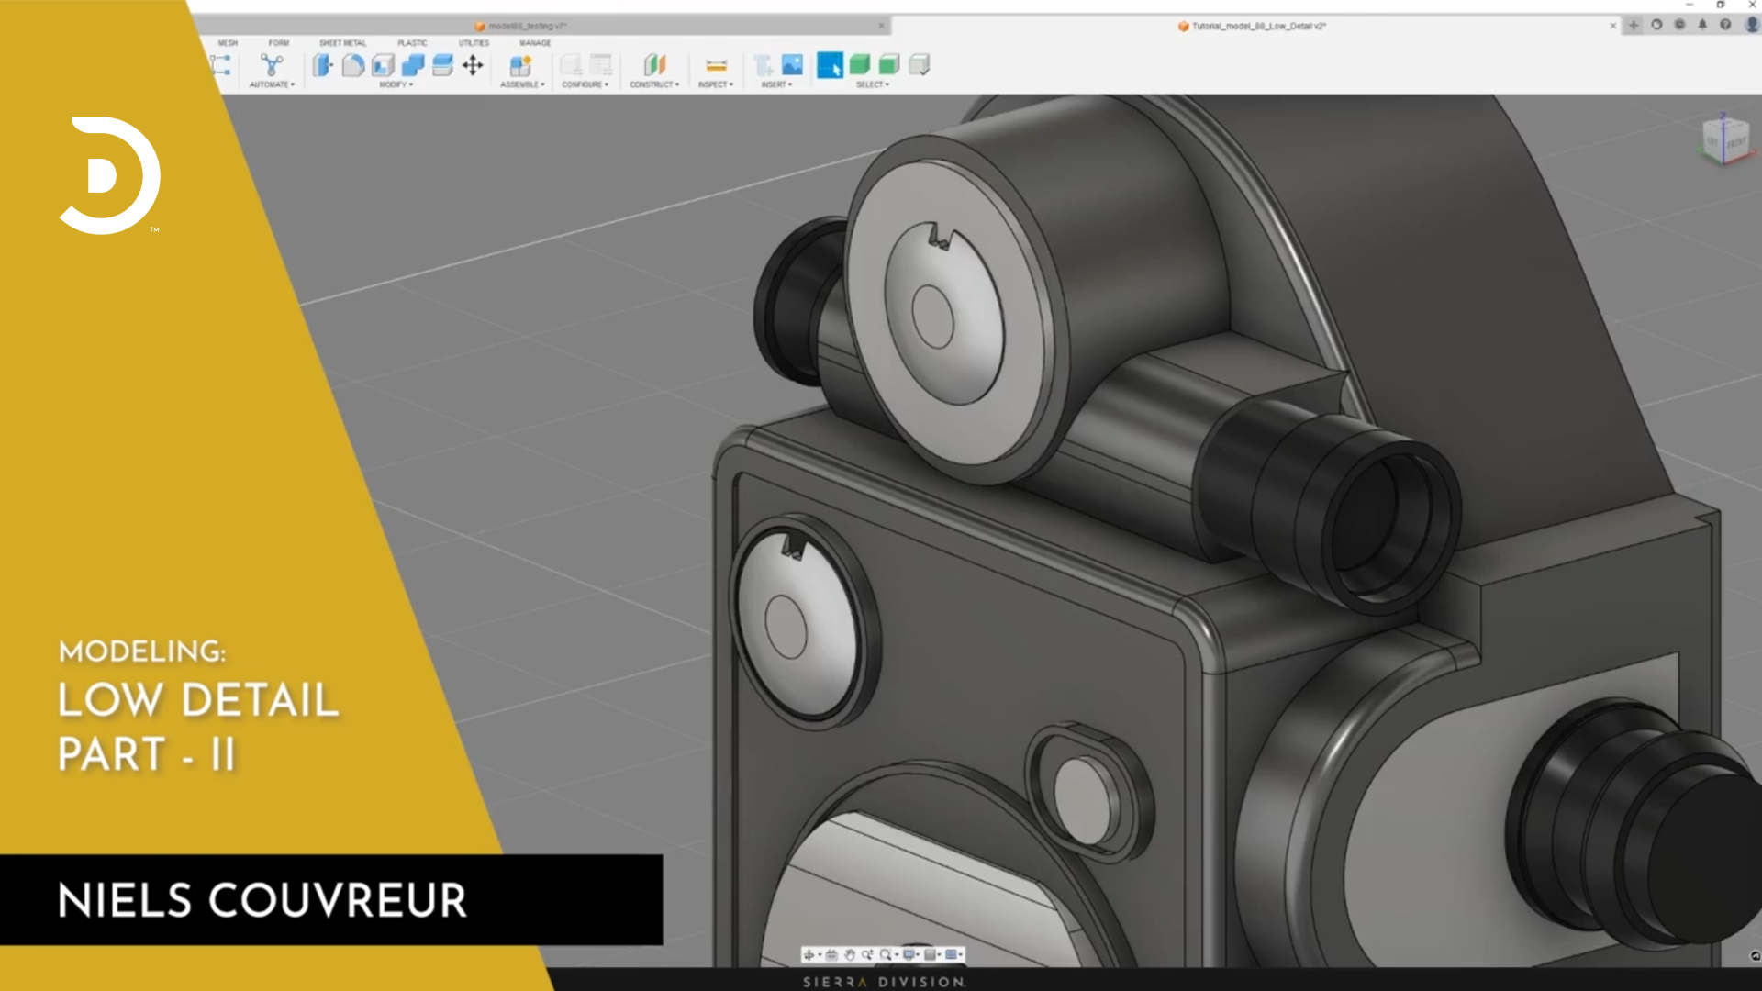The height and width of the screenshot is (991, 1762).
Task: Open the Display Settings dropdown arrow
Action: tap(918, 955)
